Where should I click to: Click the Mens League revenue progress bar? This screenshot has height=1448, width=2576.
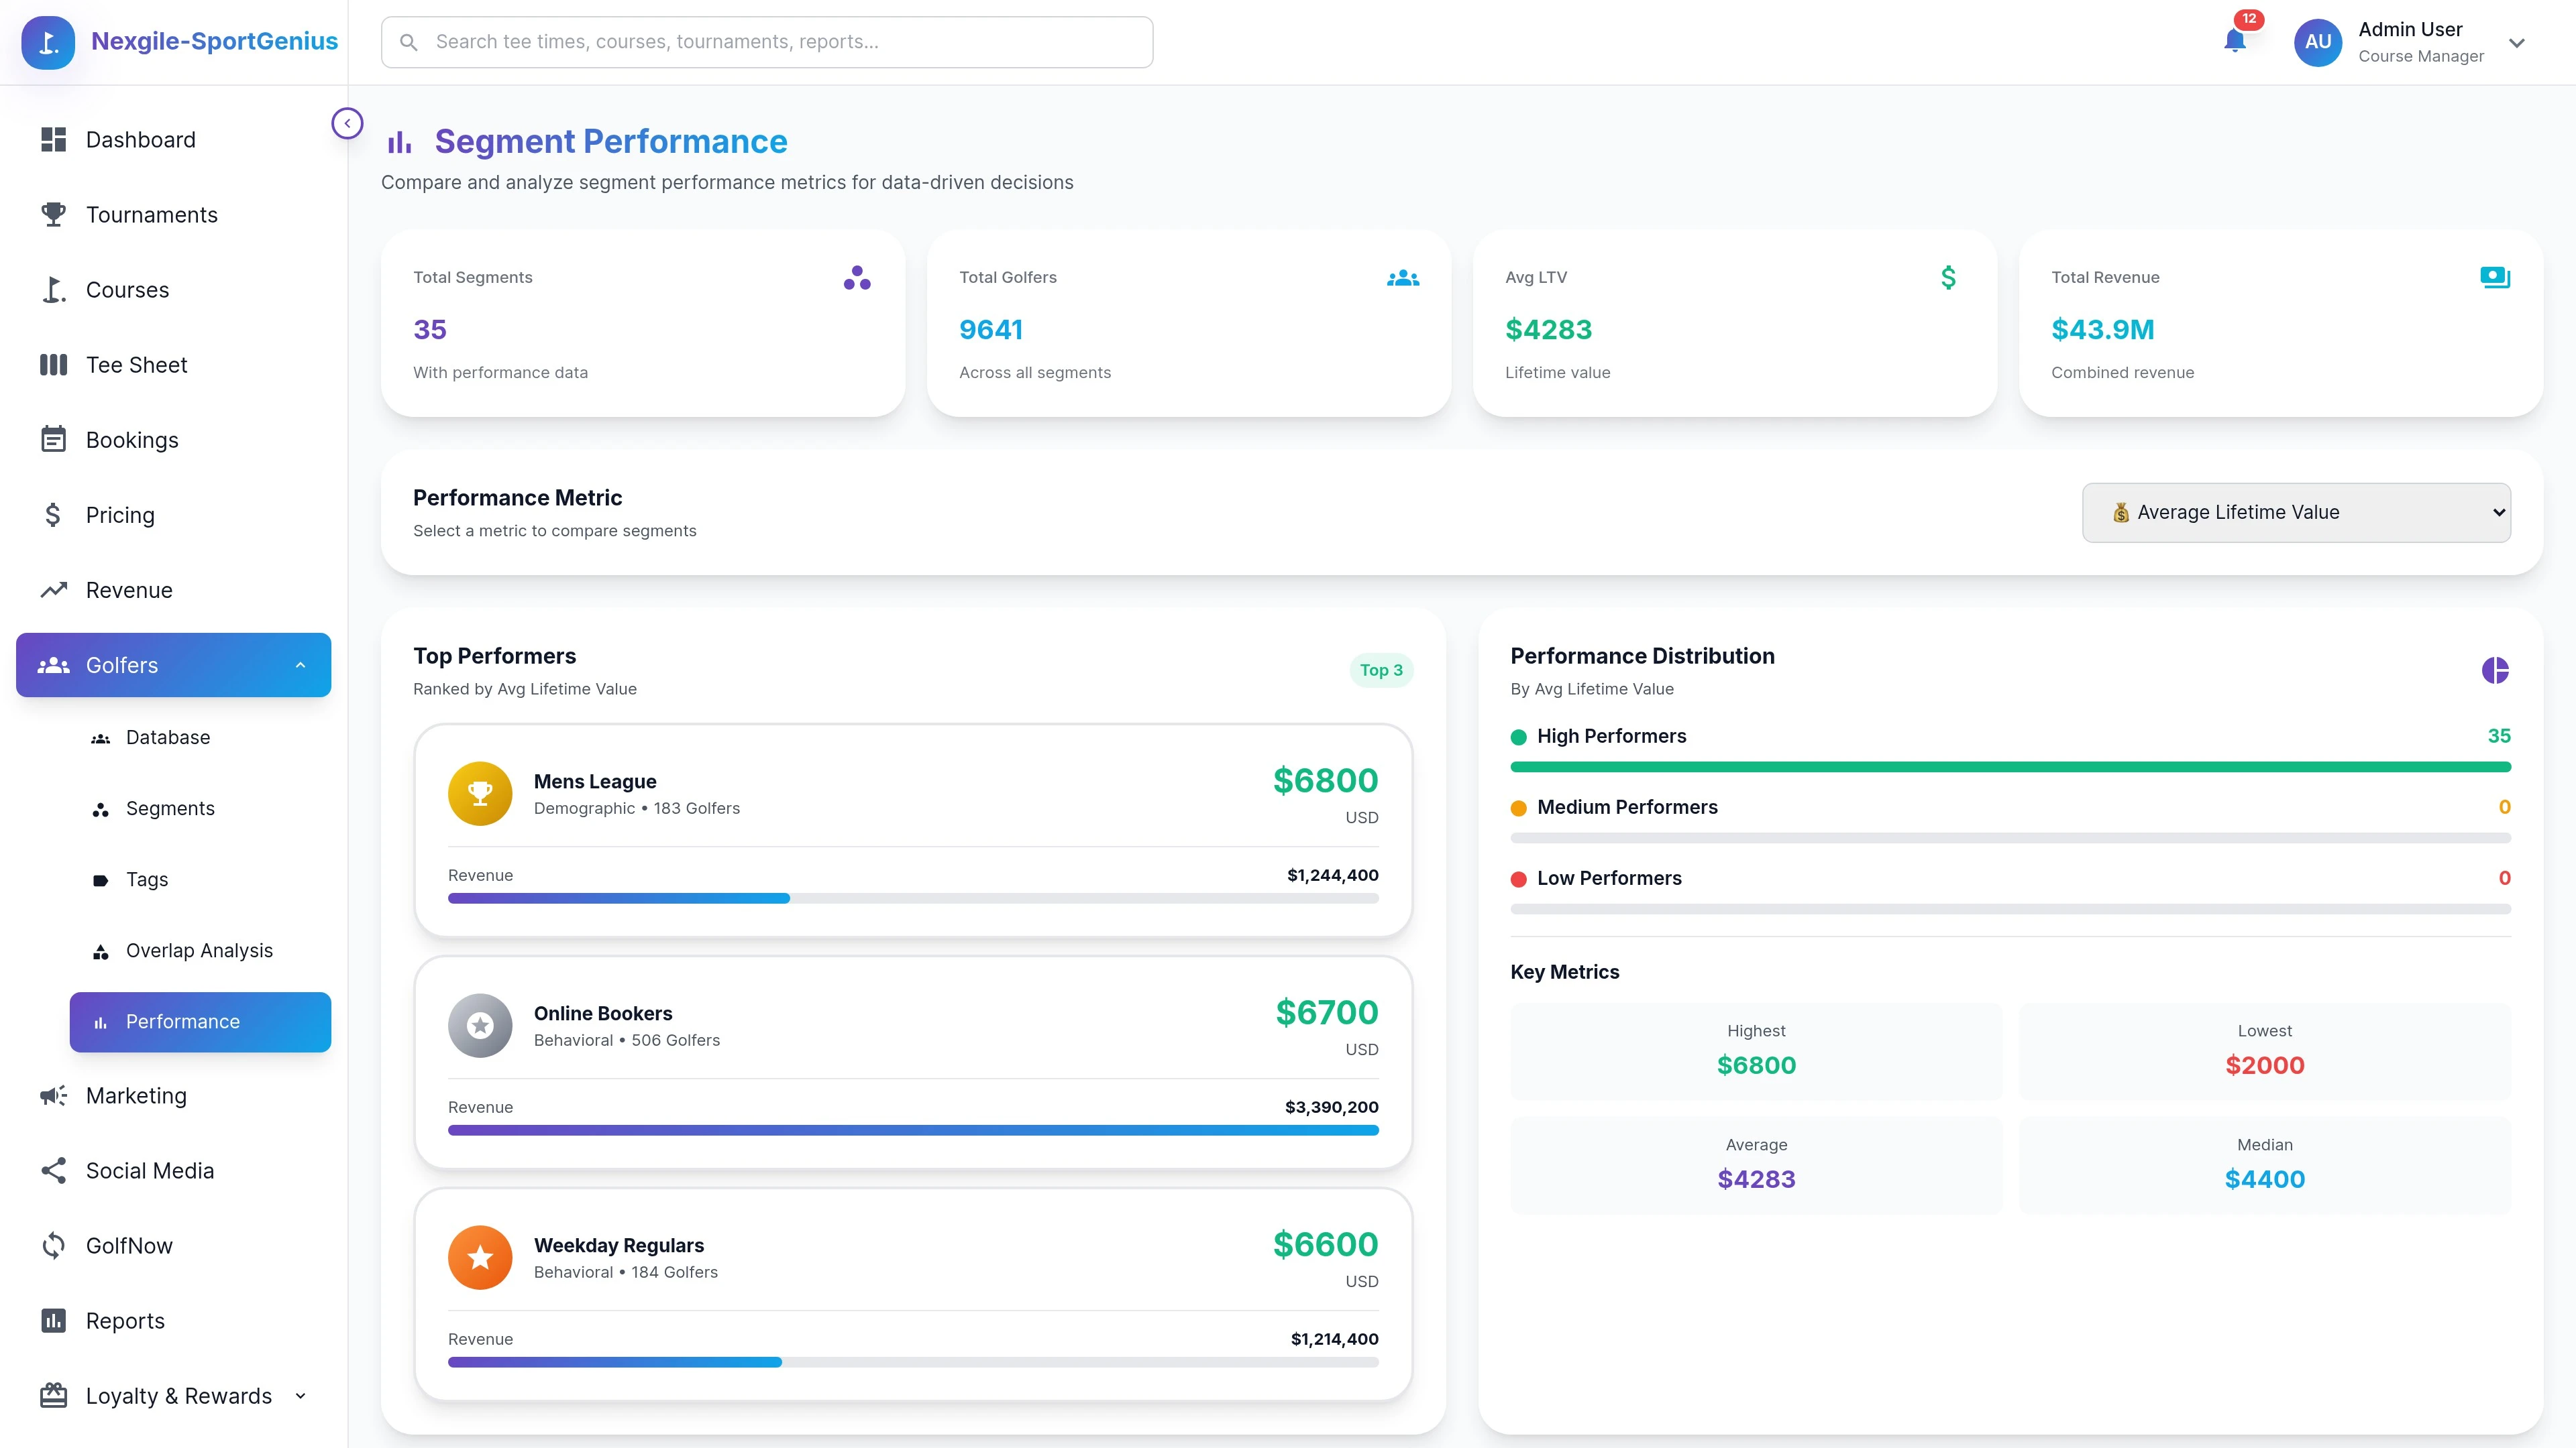click(913, 898)
